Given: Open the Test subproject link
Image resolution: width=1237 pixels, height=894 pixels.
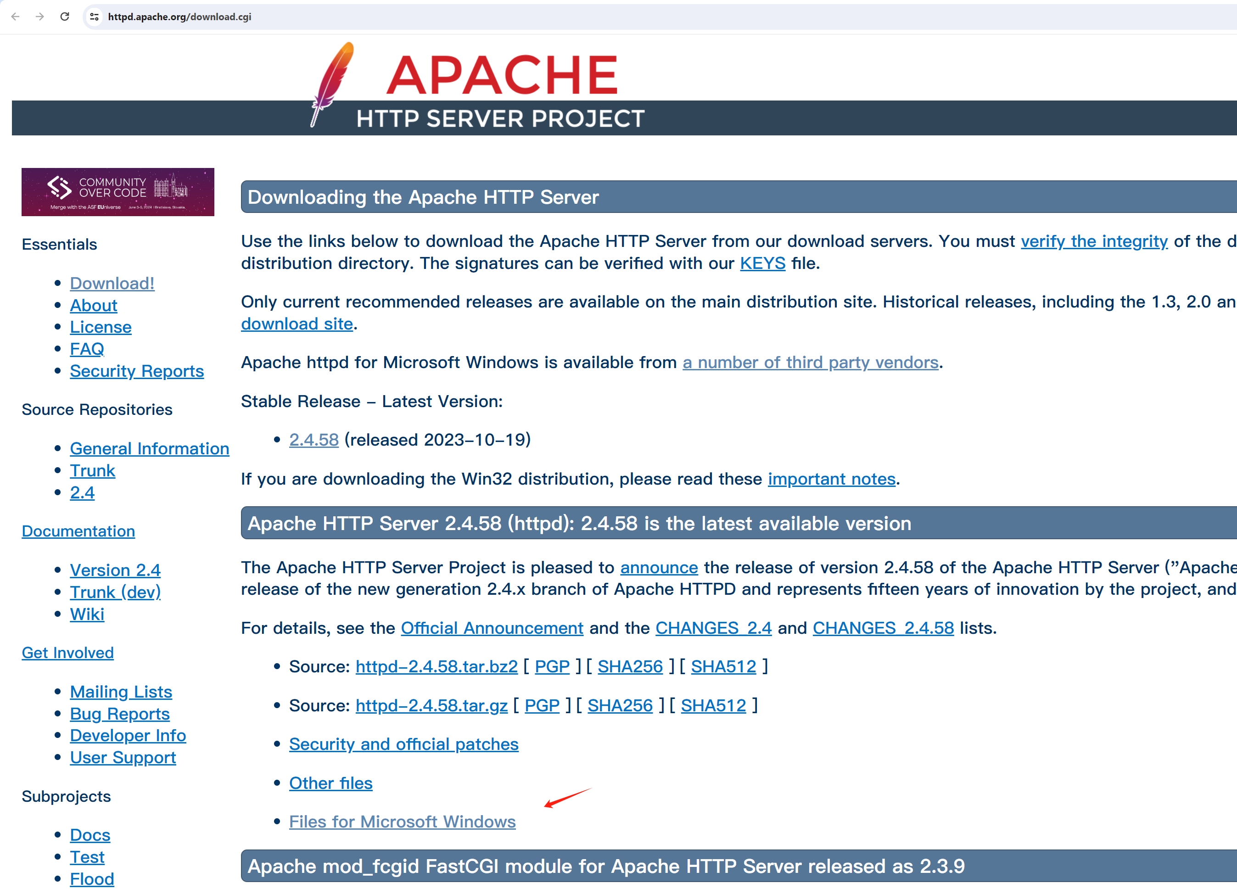Looking at the screenshot, I should [87, 857].
